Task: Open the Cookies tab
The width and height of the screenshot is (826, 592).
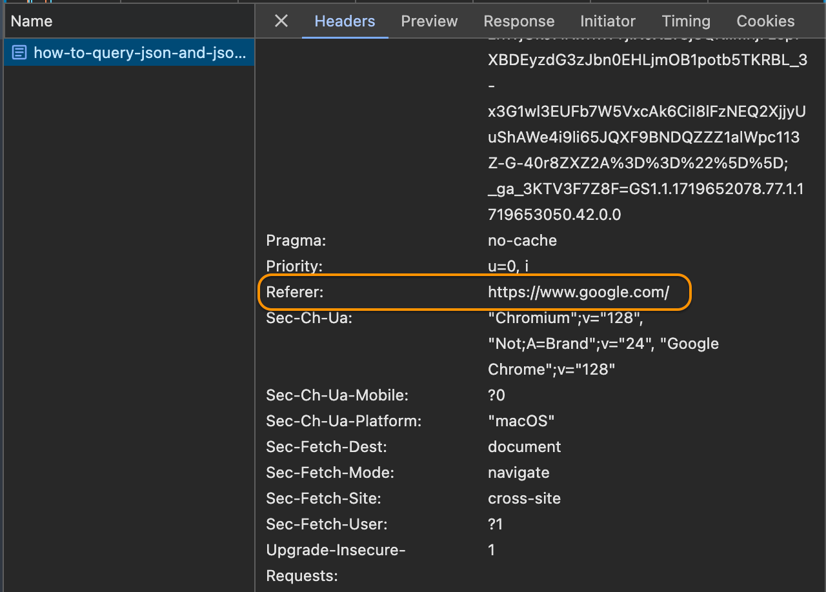Action: click(x=765, y=21)
